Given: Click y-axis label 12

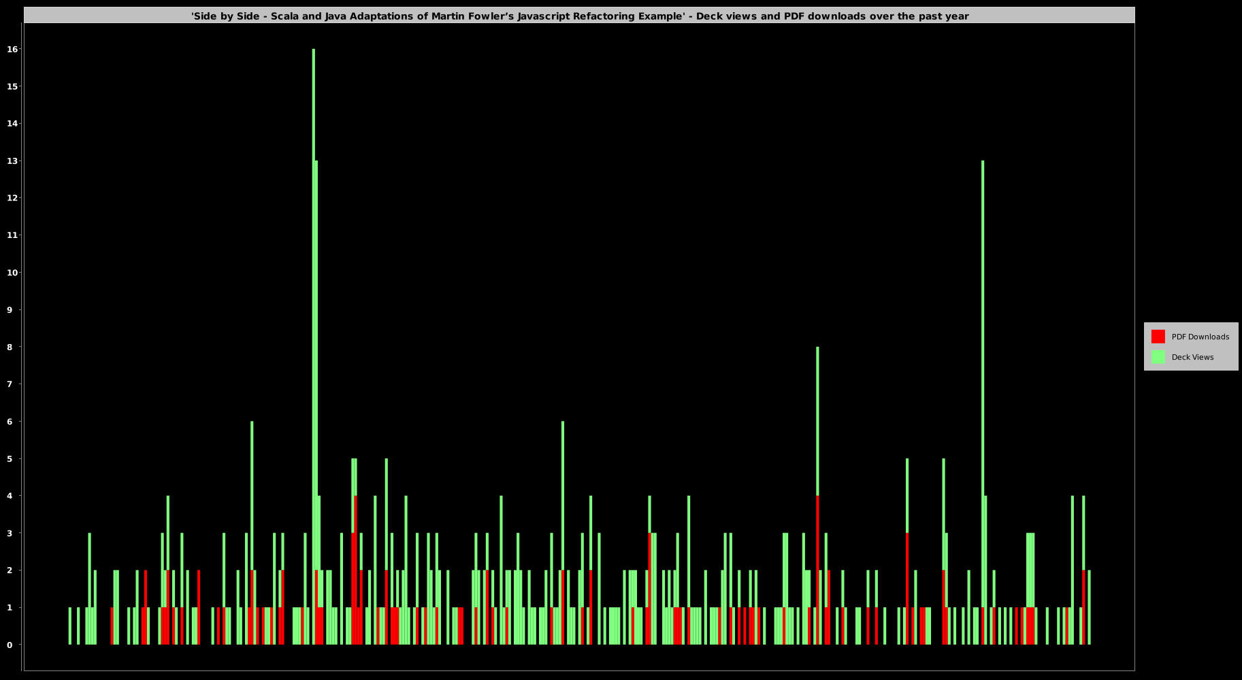Looking at the screenshot, I should pyautogui.click(x=13, y=198).
